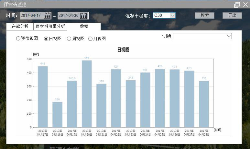Click the 04月22日 bar labeled 424
The image size is (250, 149).
pos(116,98)
